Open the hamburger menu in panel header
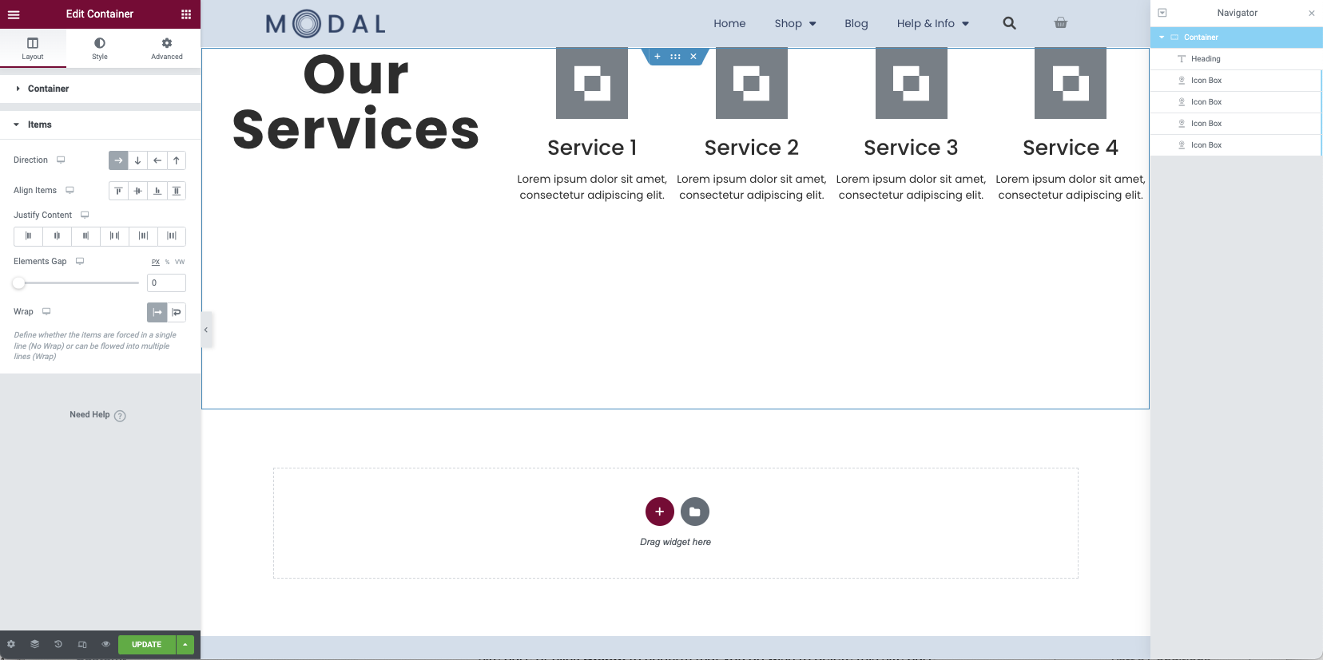Image resolution: width=1323 pixels, height=660 pixels. (14, 14)
